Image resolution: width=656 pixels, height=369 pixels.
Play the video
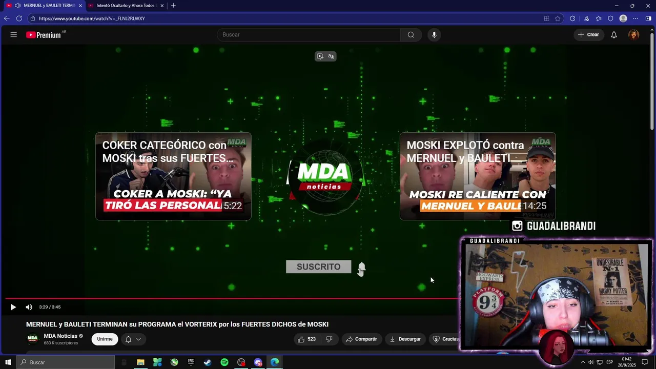(13, 307)
